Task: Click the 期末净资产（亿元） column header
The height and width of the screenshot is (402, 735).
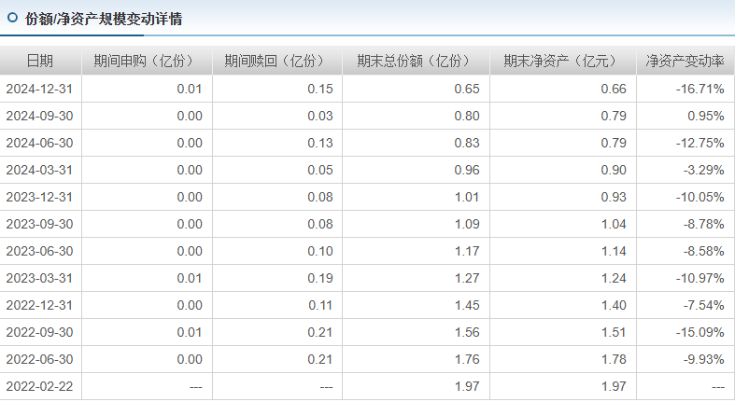Action: (x=562, y=62)
